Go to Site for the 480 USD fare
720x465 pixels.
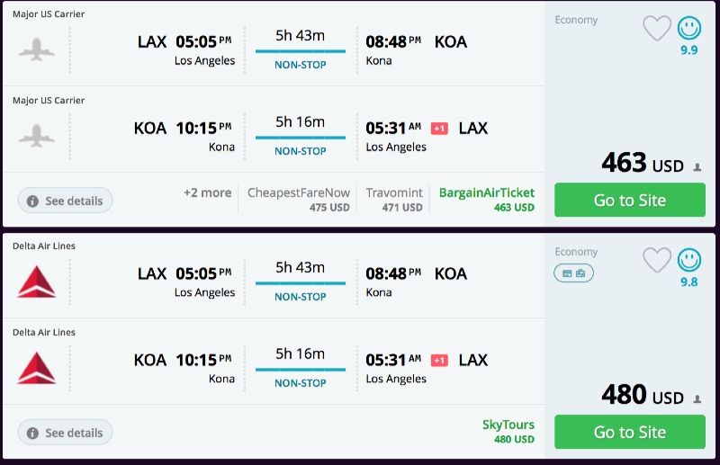[629, 432]
